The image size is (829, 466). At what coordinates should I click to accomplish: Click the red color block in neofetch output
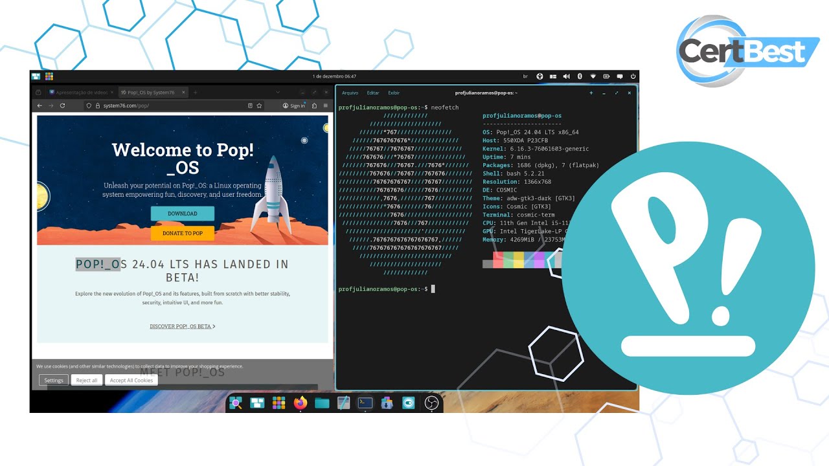[498, 261]
